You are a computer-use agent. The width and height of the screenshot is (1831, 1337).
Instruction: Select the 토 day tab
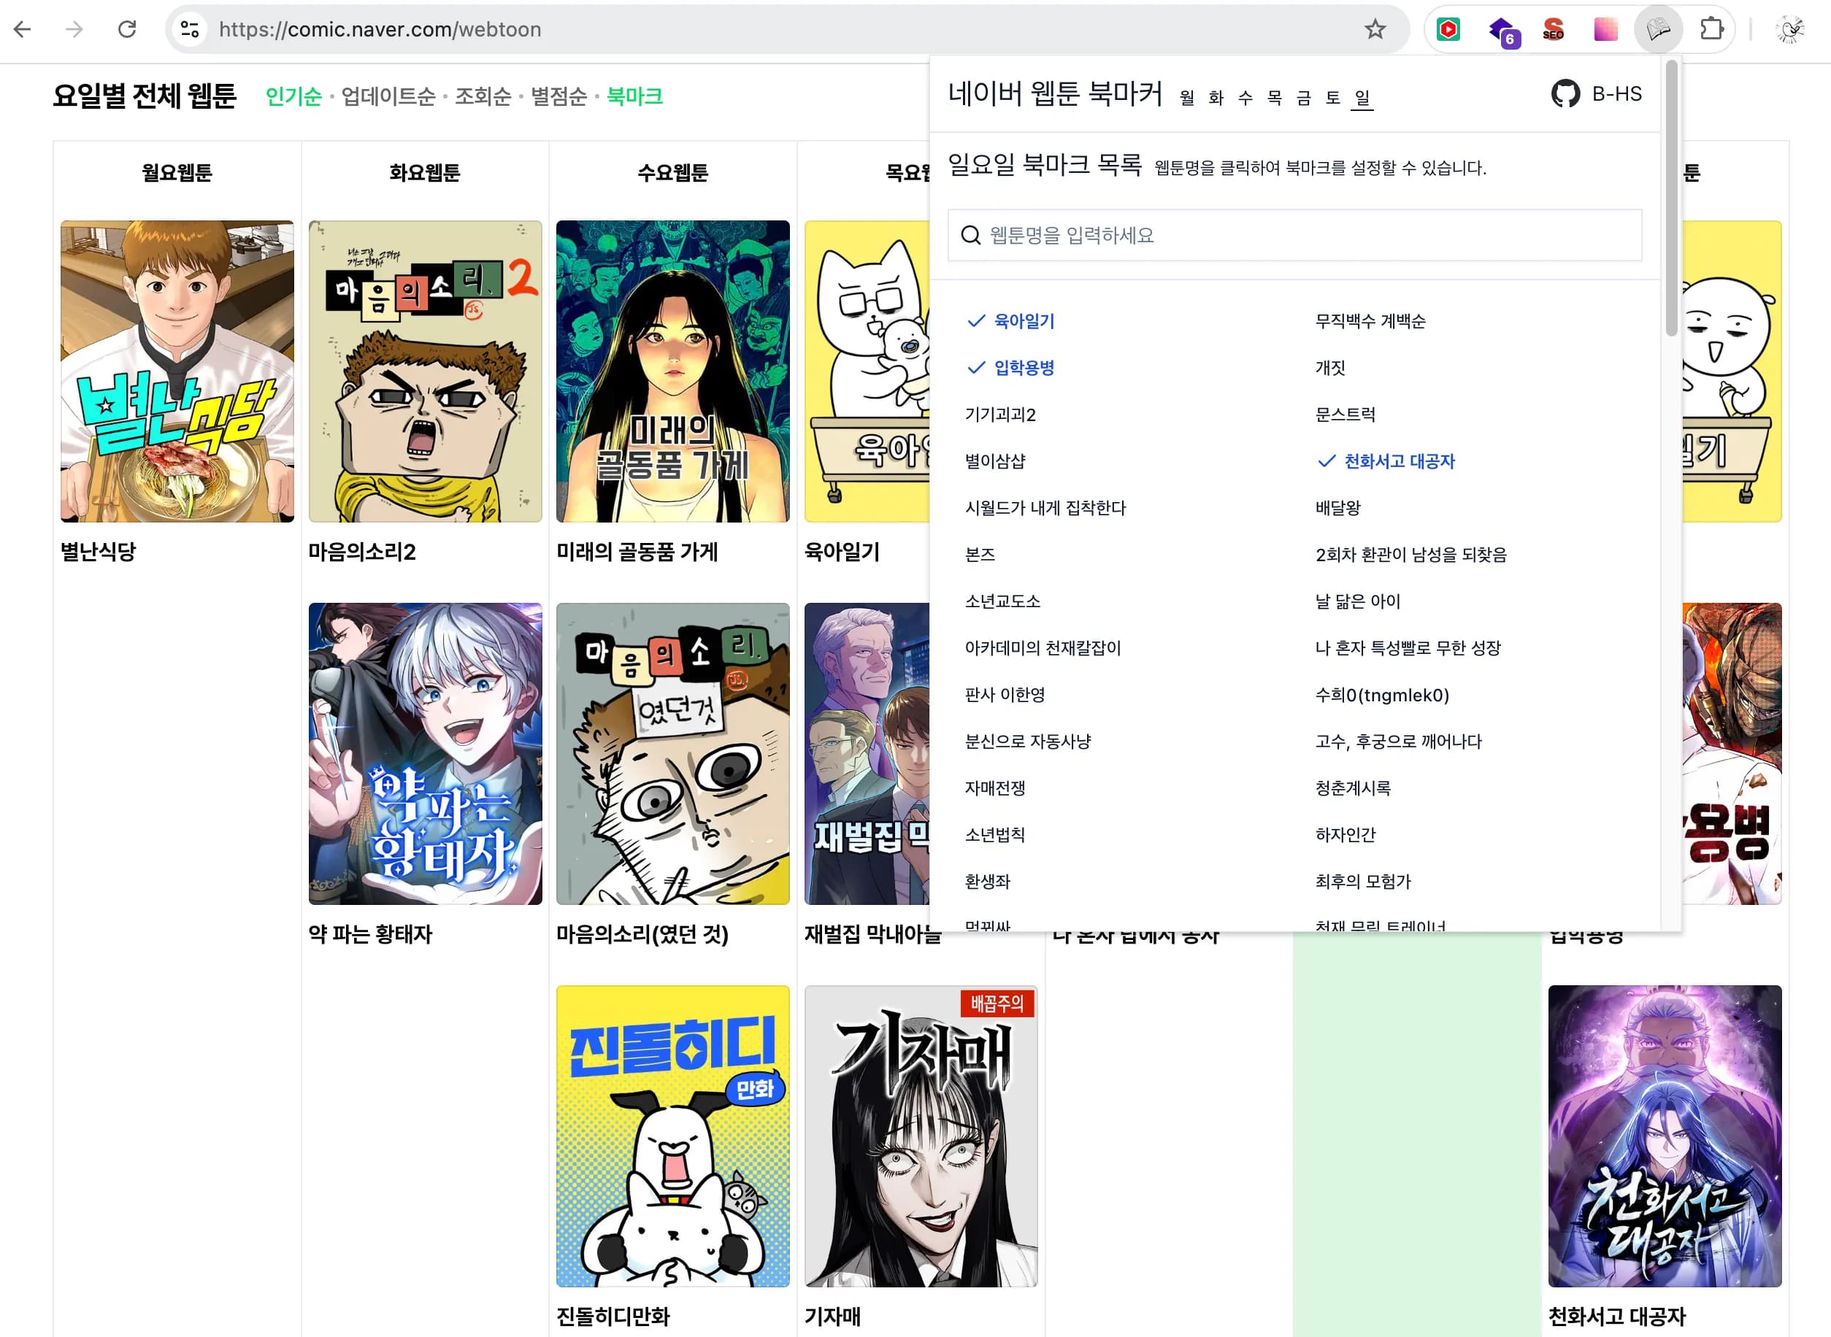(x=1332, y=98)
